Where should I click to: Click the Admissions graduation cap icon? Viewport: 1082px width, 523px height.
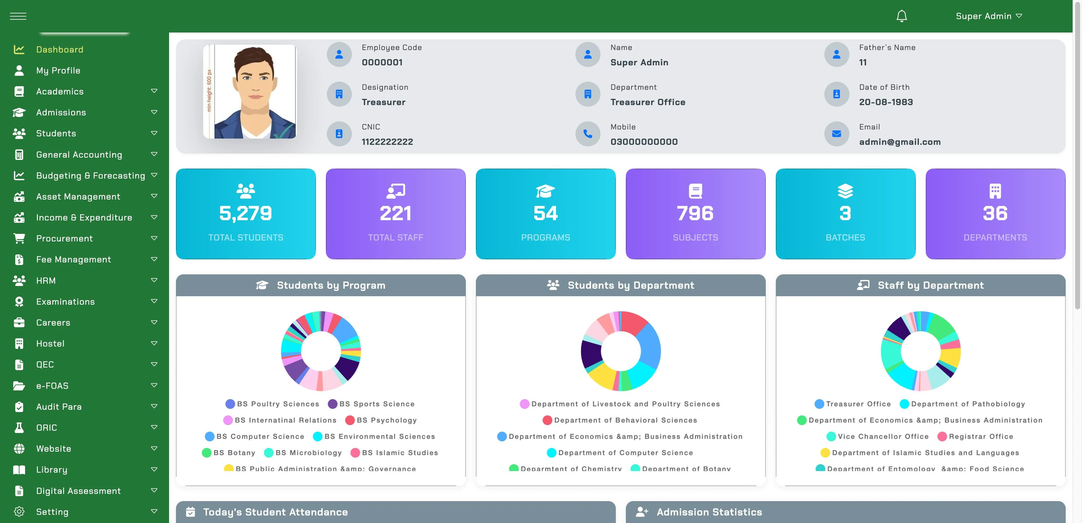(x=19, y=113)
